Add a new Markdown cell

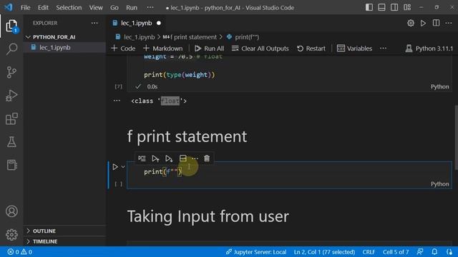tap(163, 49)
